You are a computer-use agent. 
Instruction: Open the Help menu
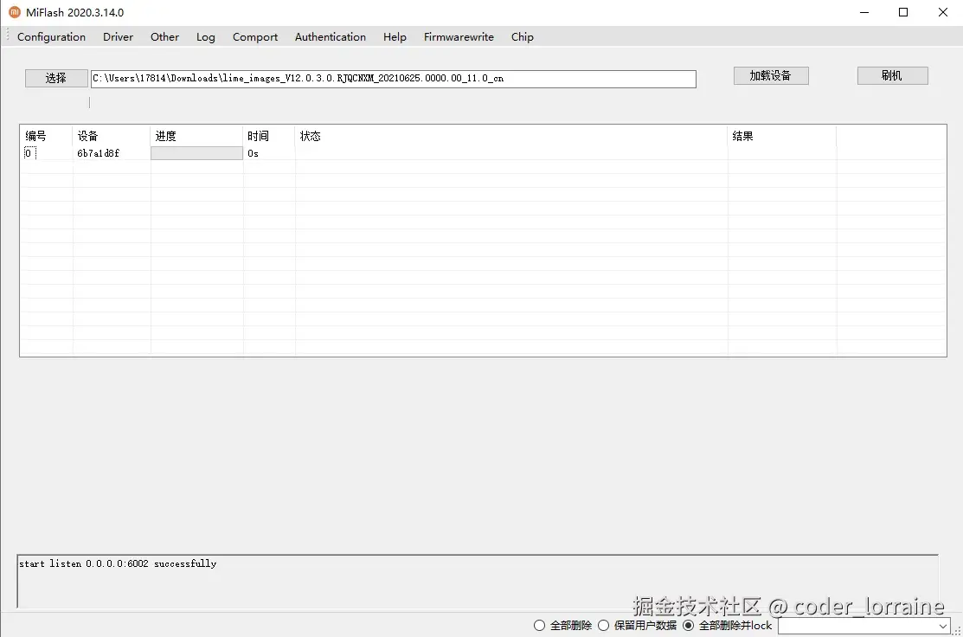pyautogui.click(x=395, y=36)
